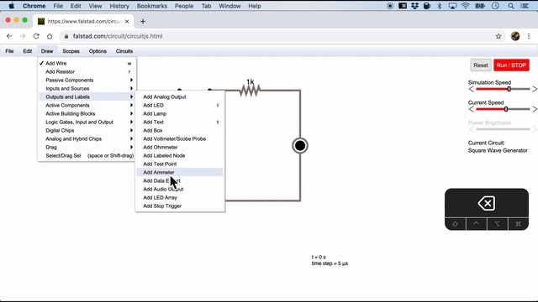Image resolution: width=538 pixels, height=302 pixels.
Task: Click the AirPlay display icon in menu bar
Action: click(452, 6)
